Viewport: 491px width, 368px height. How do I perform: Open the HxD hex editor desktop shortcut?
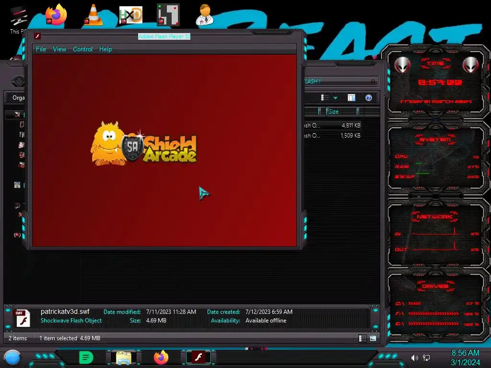click(131, 15)
